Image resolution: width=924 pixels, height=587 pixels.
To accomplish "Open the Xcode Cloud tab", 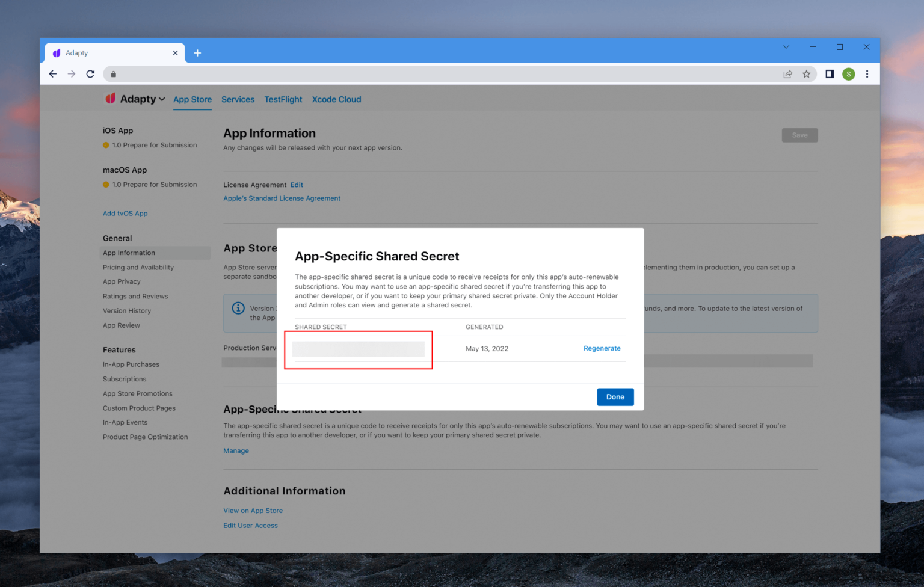I will coord(336,99).
